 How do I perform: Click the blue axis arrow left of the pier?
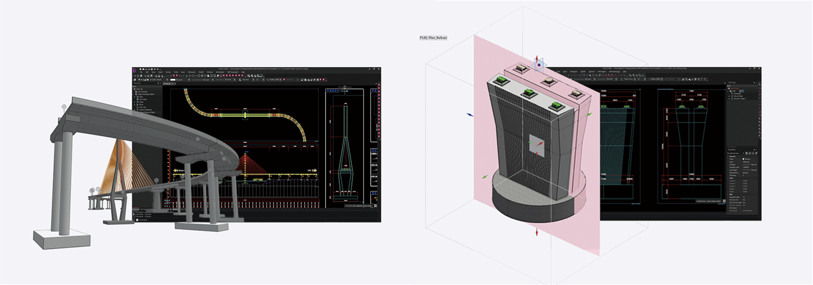click(x=469, y=114)
